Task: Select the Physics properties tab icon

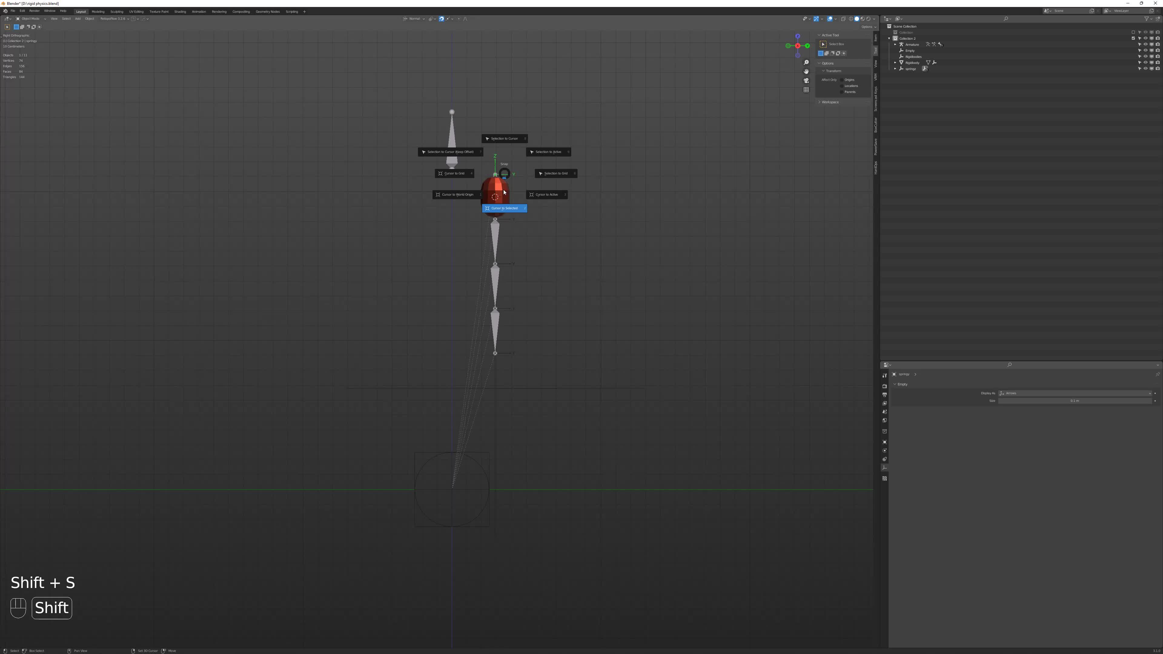Action: [884, 451]
